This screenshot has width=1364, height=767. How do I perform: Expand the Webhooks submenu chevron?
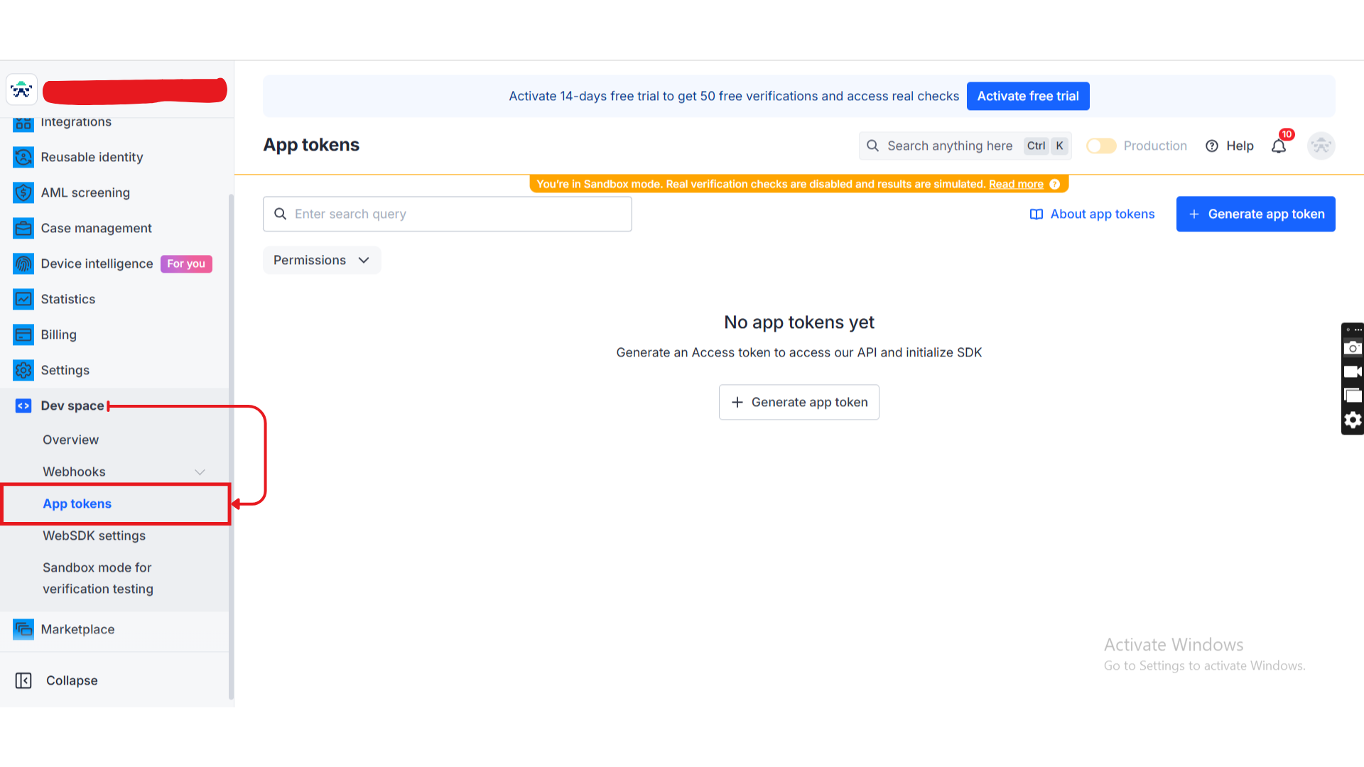tap(200, 472)
